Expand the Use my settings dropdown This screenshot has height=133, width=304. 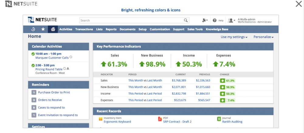click(234, 37)
